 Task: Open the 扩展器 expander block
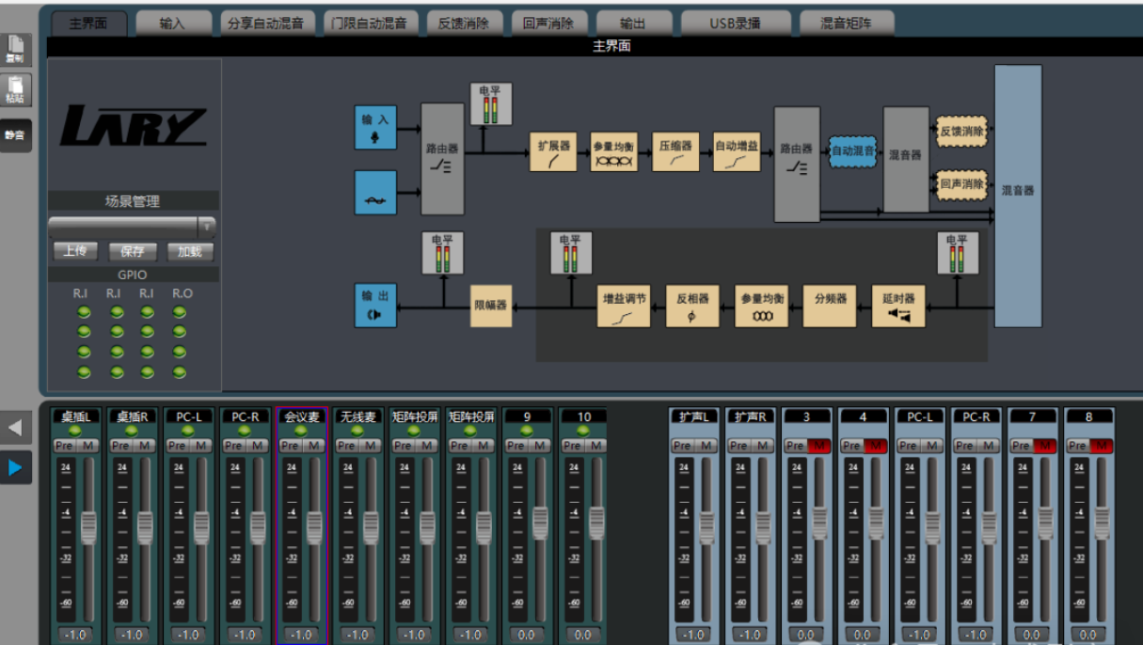click(x=553, y=151)
